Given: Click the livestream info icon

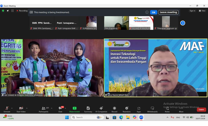Looking at the screenshot, I should click(147, 12).
